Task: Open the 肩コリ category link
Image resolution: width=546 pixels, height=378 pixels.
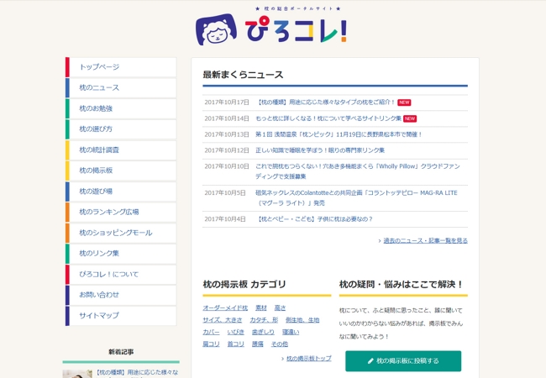Action: [x=211, y=344]
